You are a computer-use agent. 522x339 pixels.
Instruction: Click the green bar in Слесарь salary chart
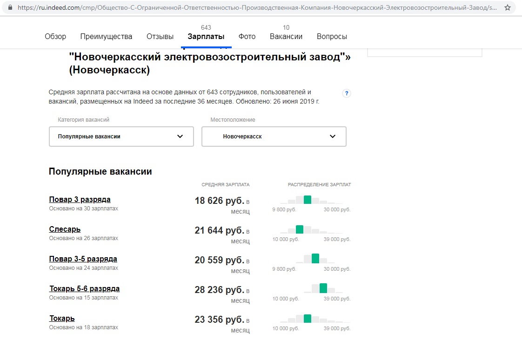tap(299, 229)
